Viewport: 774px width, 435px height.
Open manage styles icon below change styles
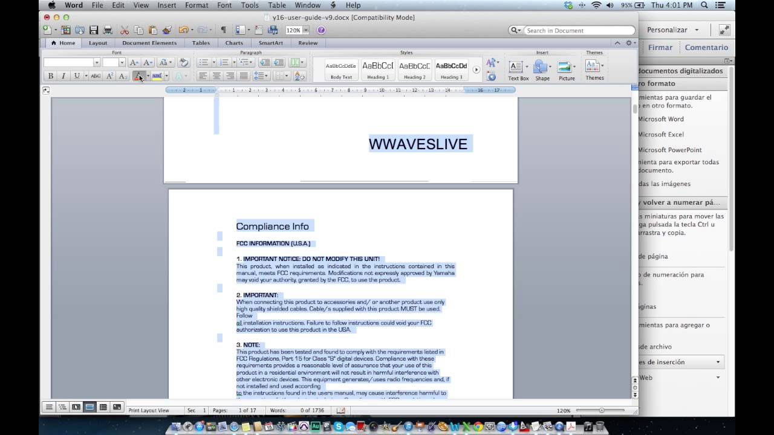point(492,76)
